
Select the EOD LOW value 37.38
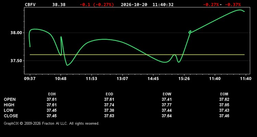pyautogui.click(x=109, y=110)
